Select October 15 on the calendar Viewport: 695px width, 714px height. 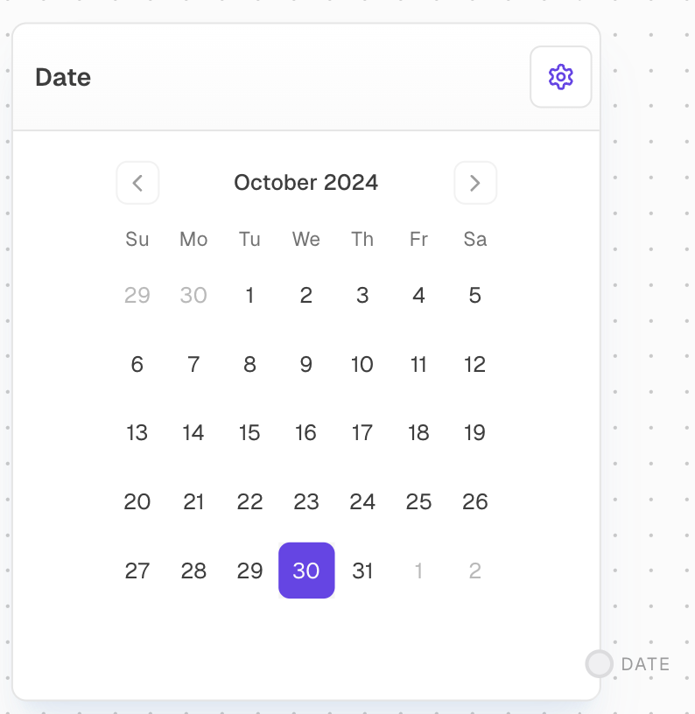[249, 432]
